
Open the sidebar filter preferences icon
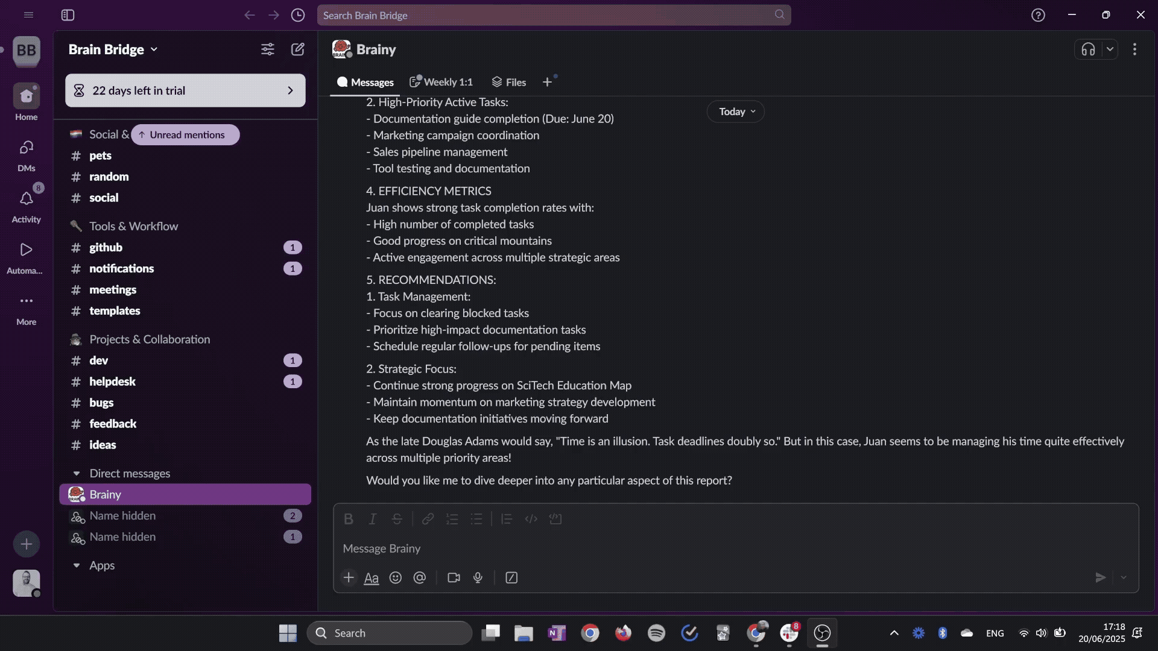coord(267,49)
